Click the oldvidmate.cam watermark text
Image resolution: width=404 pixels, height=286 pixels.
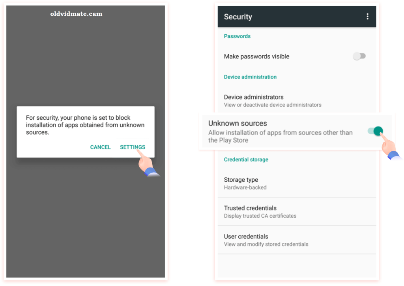pos(76,14)
